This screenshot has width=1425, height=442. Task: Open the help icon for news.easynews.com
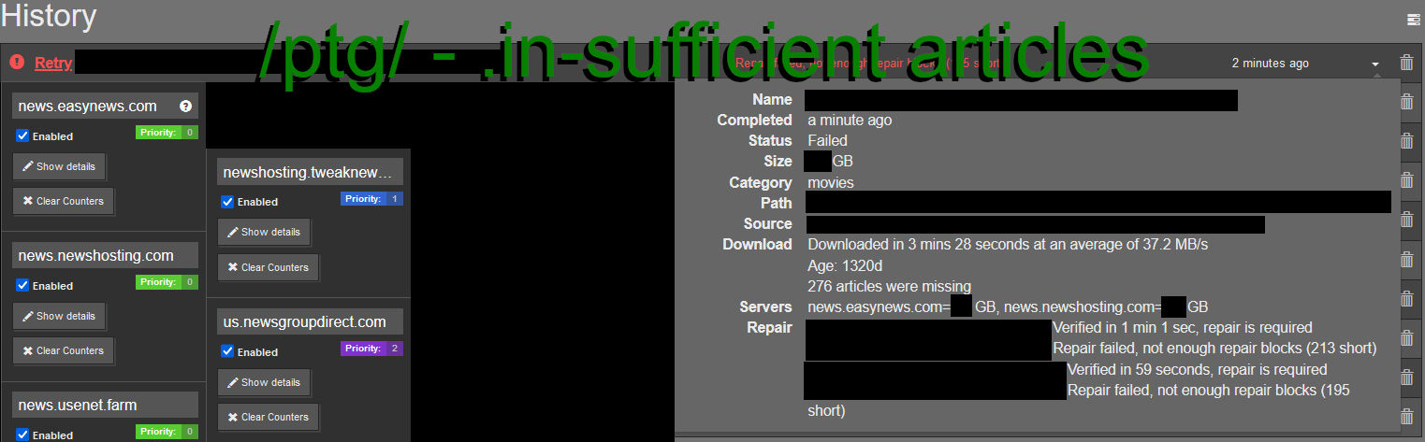185,107
